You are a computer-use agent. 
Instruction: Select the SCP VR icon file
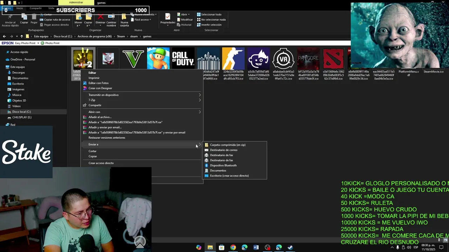point(283,58)
